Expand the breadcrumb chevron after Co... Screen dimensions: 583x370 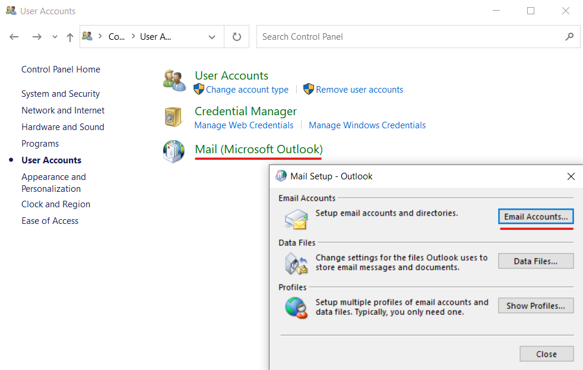(x=133, y=37)
